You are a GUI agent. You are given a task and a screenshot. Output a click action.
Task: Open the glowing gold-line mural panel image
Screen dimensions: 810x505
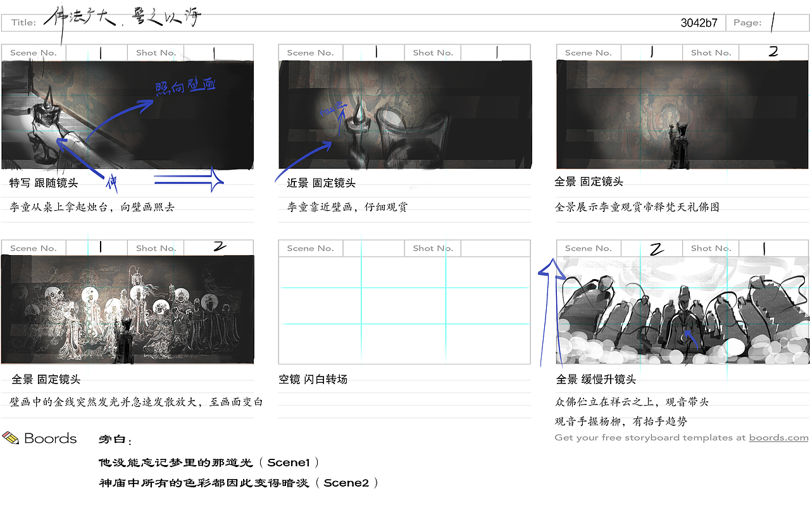coord(128,309)
